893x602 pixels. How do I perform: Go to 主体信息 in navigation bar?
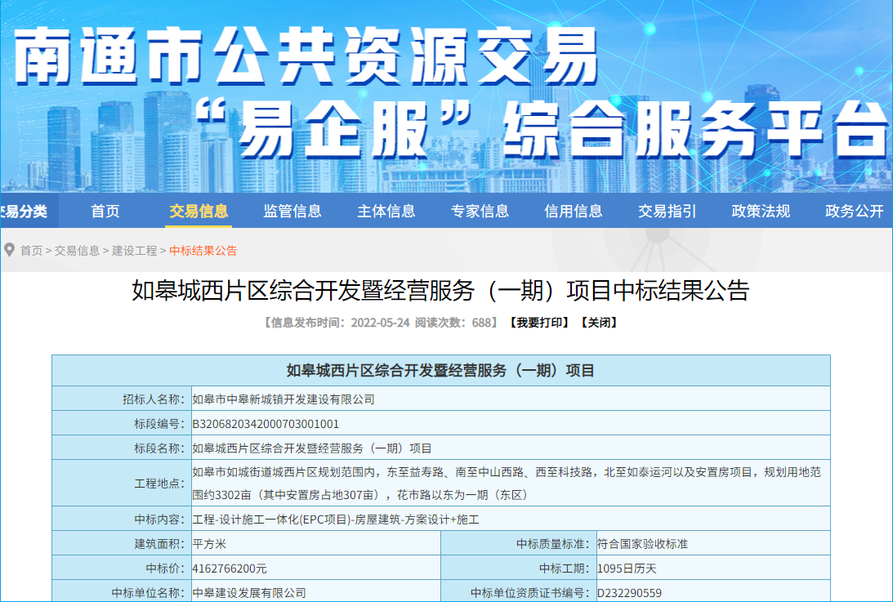click(386, 212)
